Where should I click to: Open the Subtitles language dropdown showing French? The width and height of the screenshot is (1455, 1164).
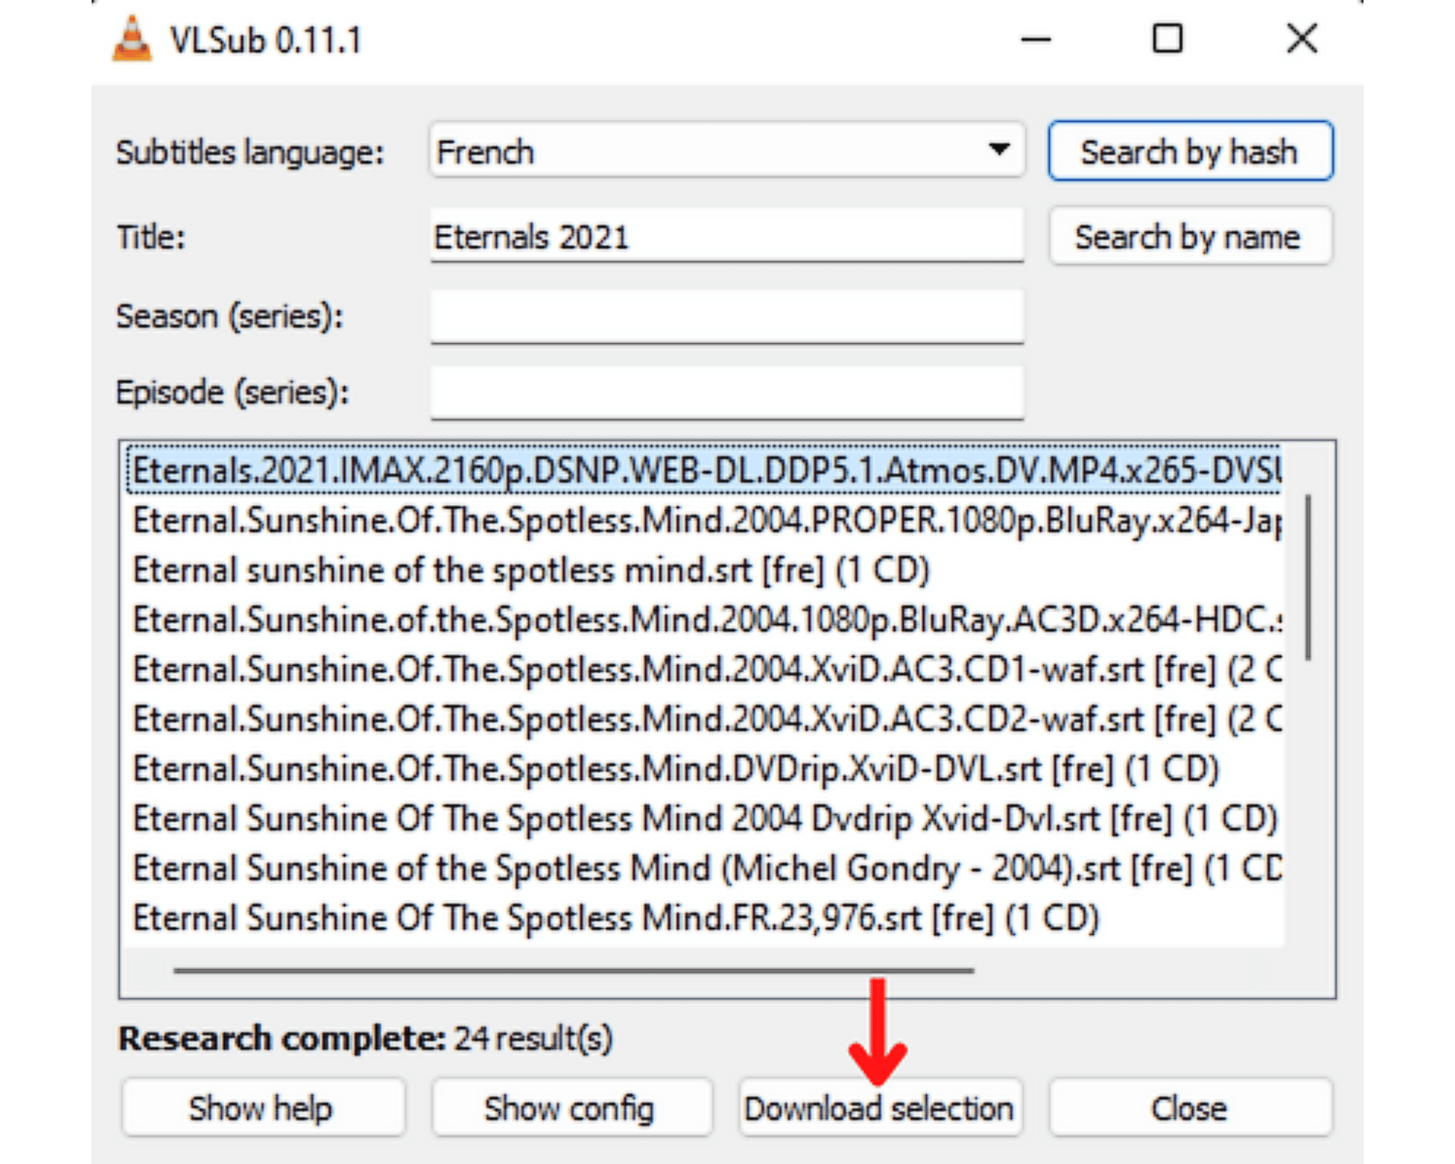point(727,151)
